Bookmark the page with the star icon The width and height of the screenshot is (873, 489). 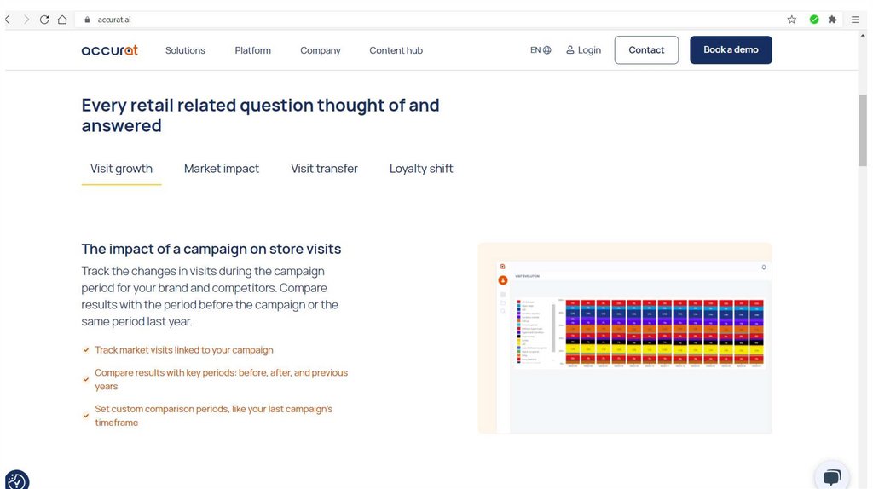tap(791, 20)
